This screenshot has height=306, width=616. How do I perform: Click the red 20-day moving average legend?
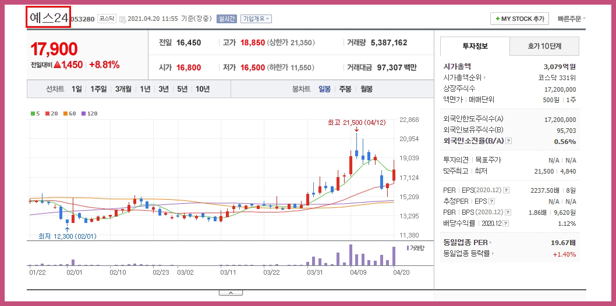click(51, 114)
